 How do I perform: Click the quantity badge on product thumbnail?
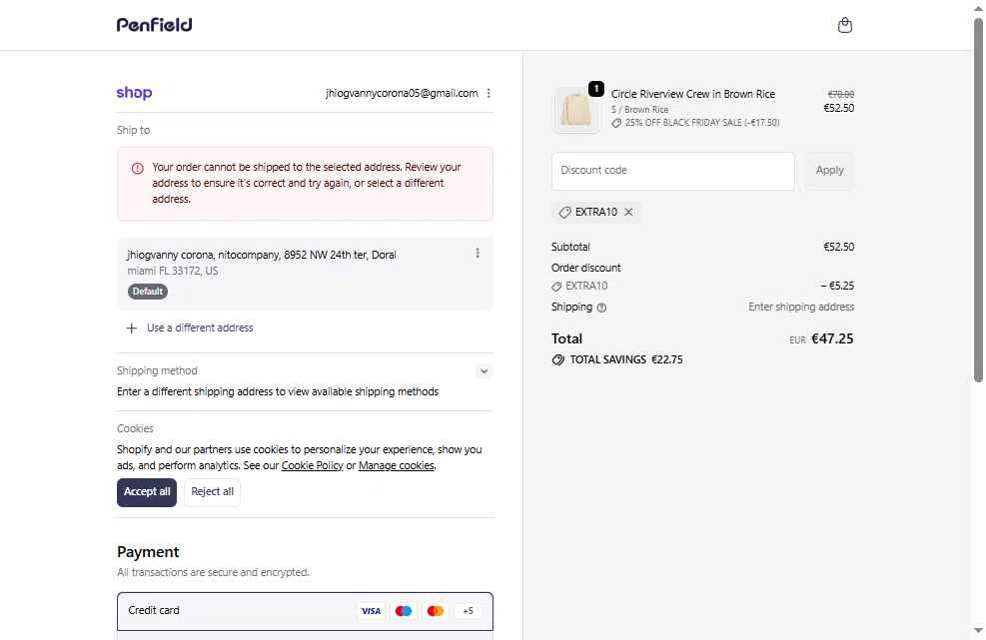(595, 89)
